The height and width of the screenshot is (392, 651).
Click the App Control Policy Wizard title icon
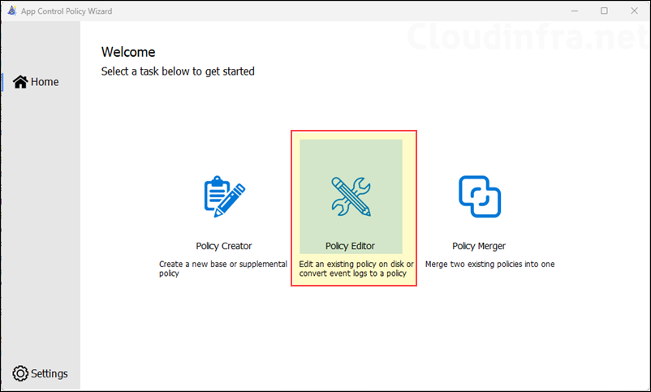coord(11,11)
